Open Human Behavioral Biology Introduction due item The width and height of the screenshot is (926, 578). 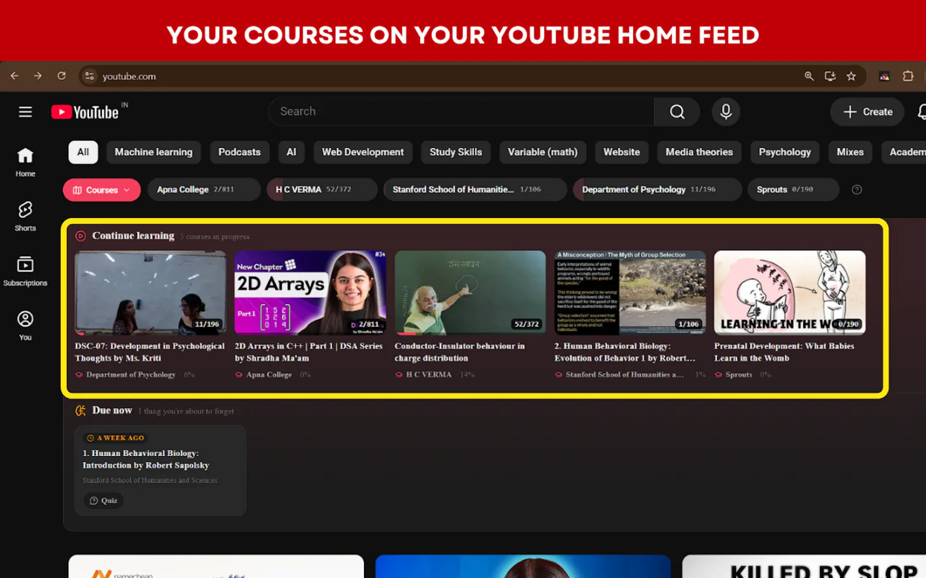click(x=160, y=470)
